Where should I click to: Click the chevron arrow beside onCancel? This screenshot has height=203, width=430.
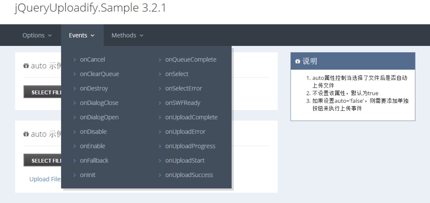pyautogui.click(x=75, y=59)
